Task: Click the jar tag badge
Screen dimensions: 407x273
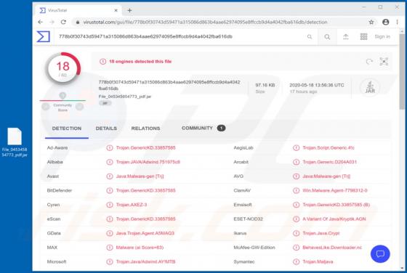Action: point(105,103)
